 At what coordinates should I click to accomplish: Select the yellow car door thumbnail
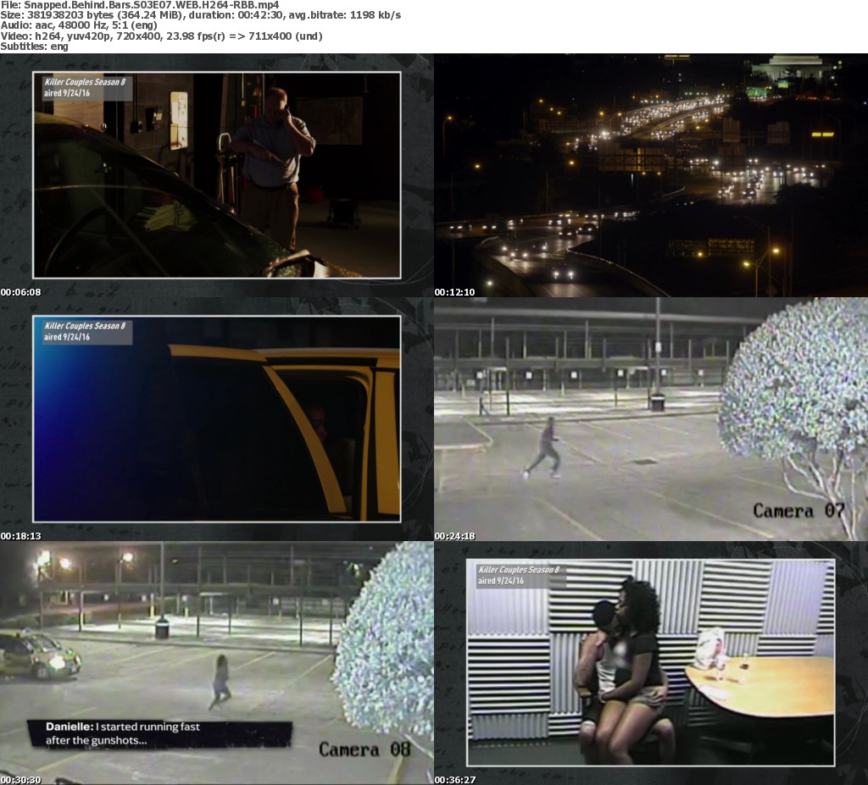click(x=216, y=418)
